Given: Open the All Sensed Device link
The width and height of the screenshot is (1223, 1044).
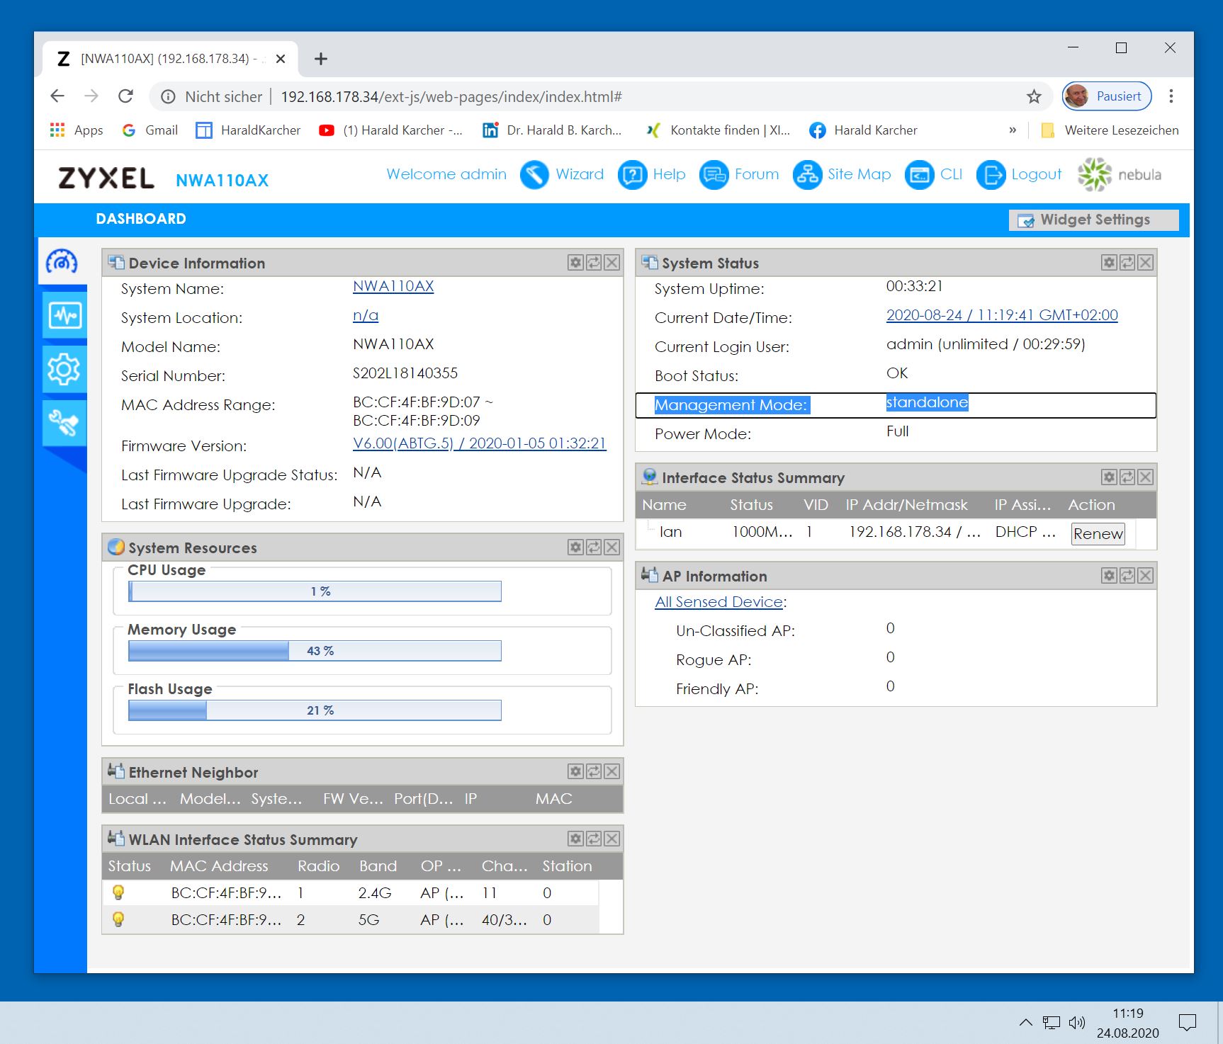Looking at the screenshot, I should click(718, 602).
